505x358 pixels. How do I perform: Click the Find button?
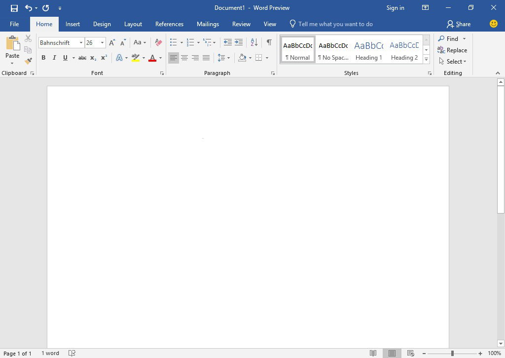(x=448, y=38)
